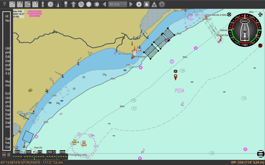Click the location pin icon in toolbar

(x=4, y=4)
